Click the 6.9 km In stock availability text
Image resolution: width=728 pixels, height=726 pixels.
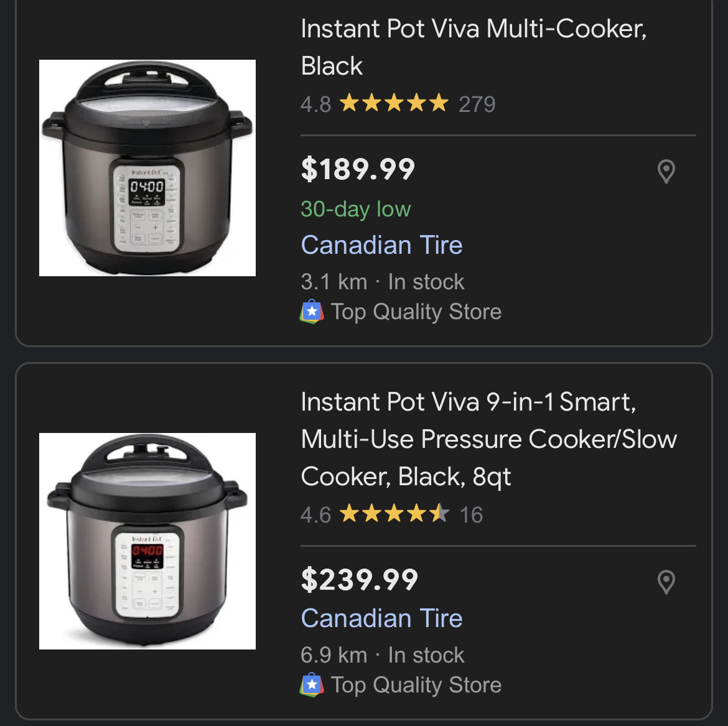382,655
